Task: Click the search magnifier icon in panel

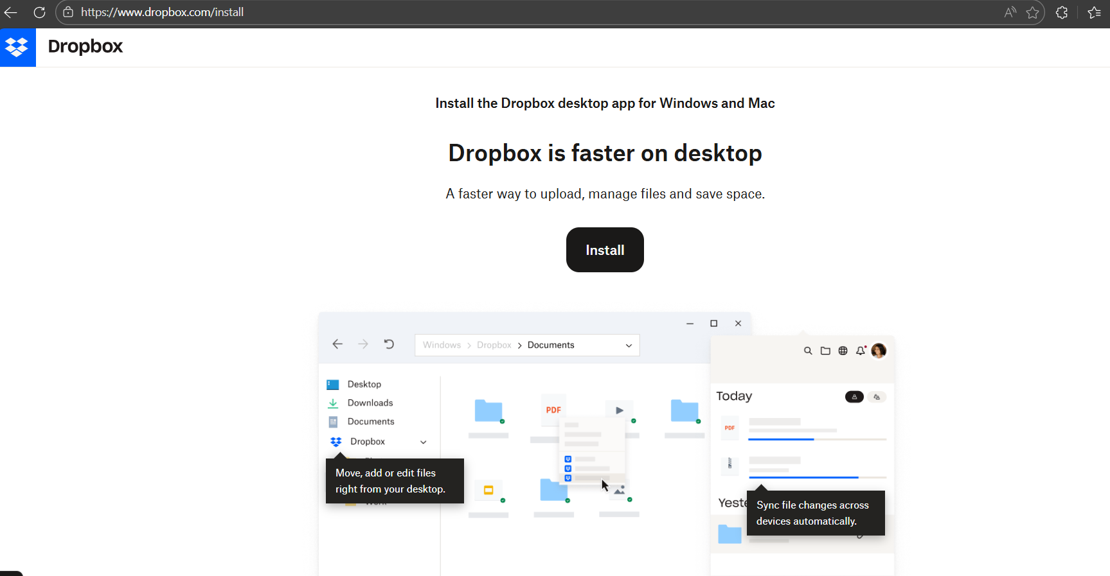Action: click(x=808, y=351)
